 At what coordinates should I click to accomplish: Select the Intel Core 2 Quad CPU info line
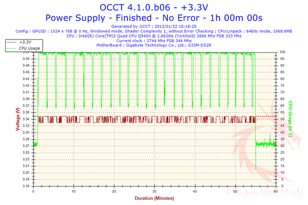pyautogui.click(x=154, y=35)
